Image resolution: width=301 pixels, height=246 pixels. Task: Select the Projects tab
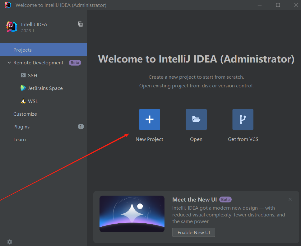click(44, 50)
